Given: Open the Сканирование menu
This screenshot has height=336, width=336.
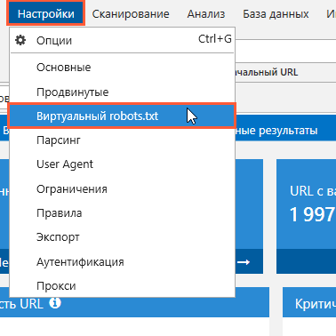Looking at the screenshot, I should pyautogui.click(x=131, y=14).
